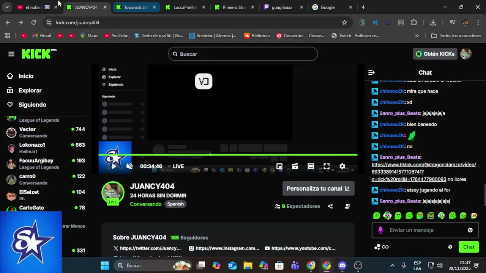Screen dimensions: 486x273
Task: Click the Kick logo in header
Action: [39, 54]
